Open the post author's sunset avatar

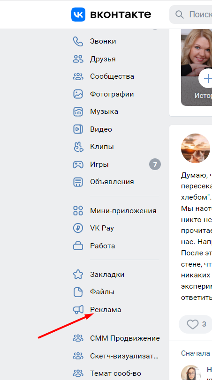(x=196, y=148)
